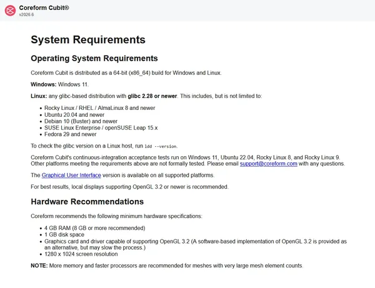375x288 pixels.
Task: Click the bold NOTE: label
Action: [x=39, y=266]
